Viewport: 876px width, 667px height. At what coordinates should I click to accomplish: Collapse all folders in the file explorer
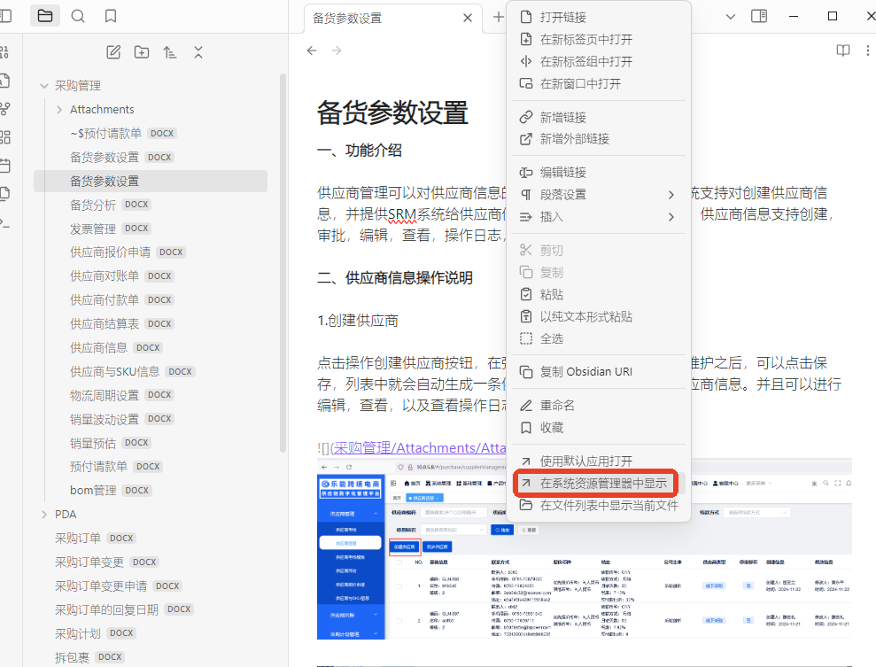point(198,52)
